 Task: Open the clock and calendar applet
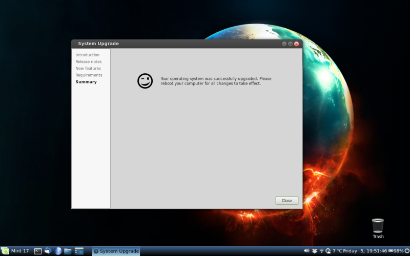click(x=365, y=251)
